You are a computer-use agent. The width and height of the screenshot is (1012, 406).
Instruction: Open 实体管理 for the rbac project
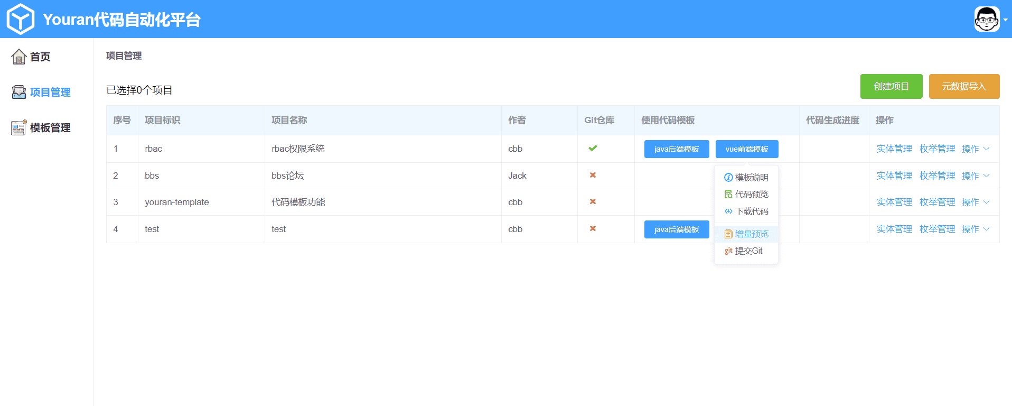click(x=894, y=149)
